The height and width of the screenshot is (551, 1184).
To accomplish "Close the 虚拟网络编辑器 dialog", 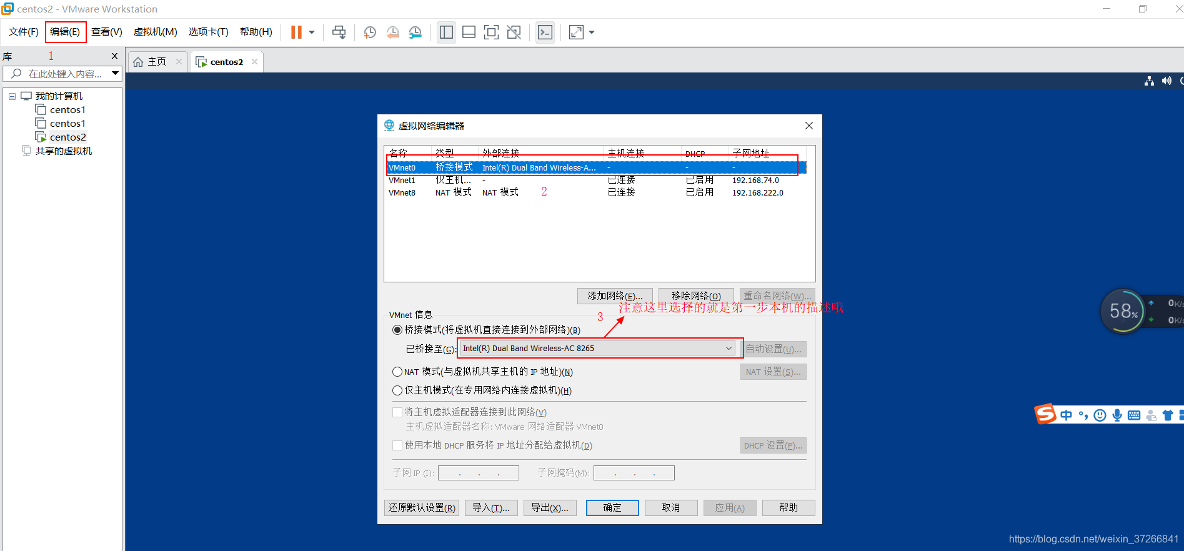I will (x=809, y=126).
